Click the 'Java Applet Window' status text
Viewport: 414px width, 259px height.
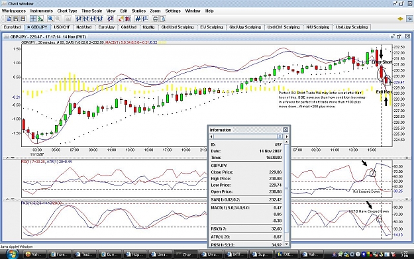coord(17,246)
